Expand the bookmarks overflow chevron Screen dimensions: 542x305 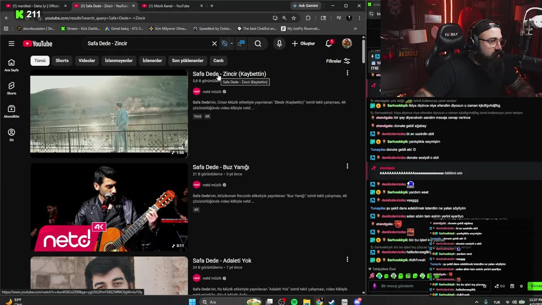coord(355,29)
